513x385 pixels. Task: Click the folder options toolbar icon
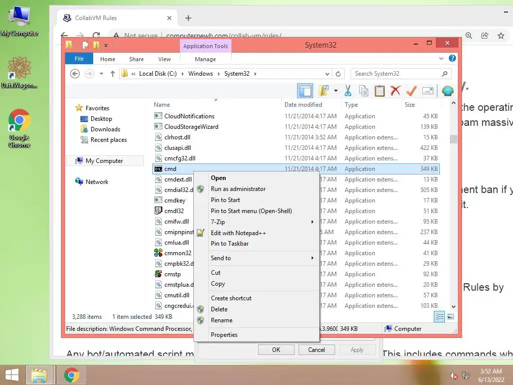click(x=324, y=91)
